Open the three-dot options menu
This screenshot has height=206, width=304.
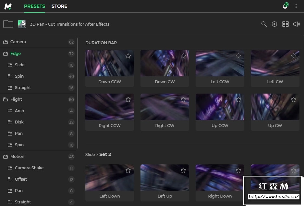296,6
